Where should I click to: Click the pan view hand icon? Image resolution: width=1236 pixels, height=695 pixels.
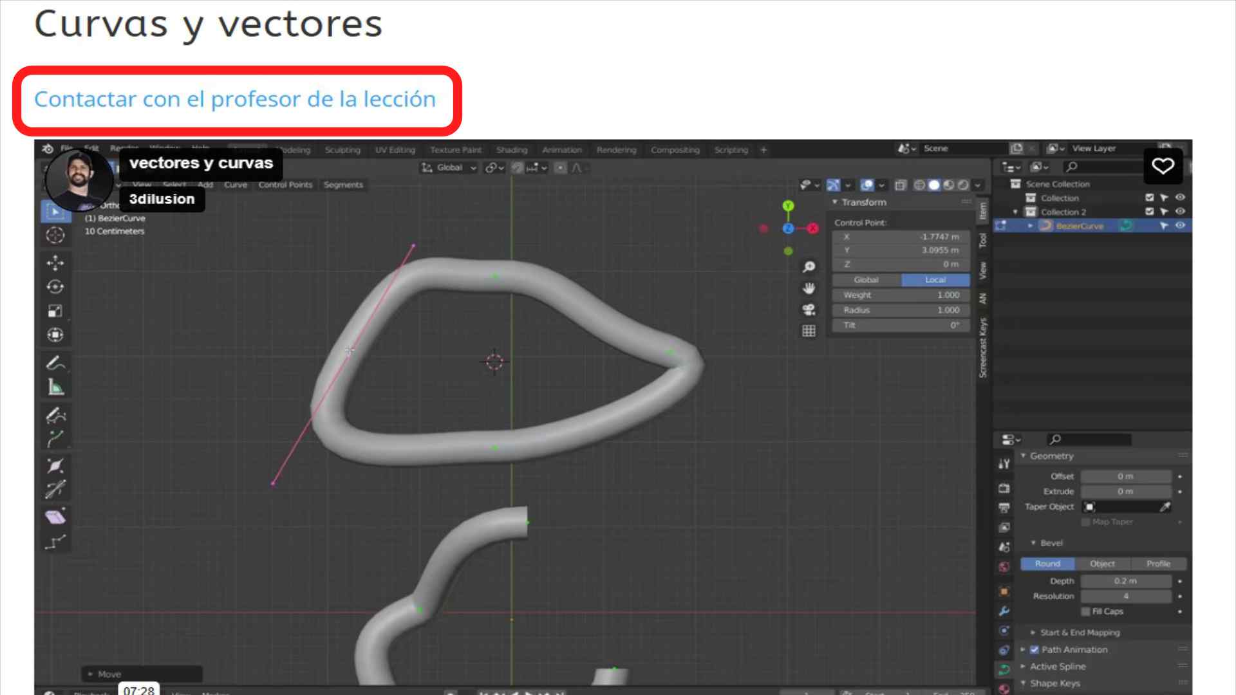809,288
